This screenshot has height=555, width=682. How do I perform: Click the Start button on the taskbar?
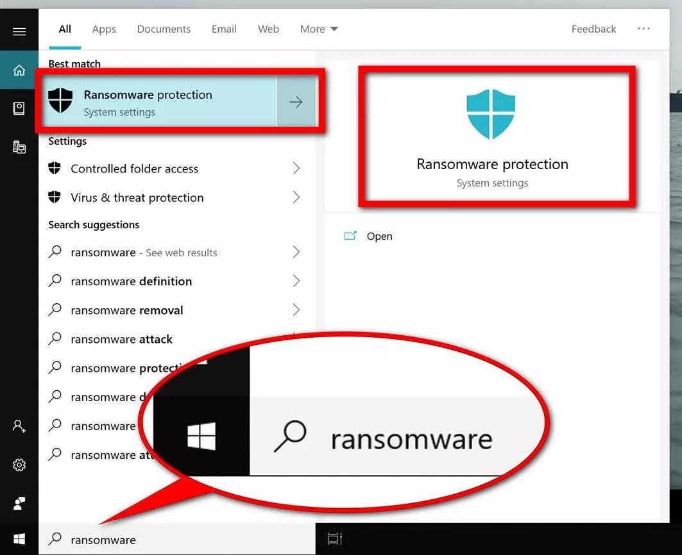19,538
